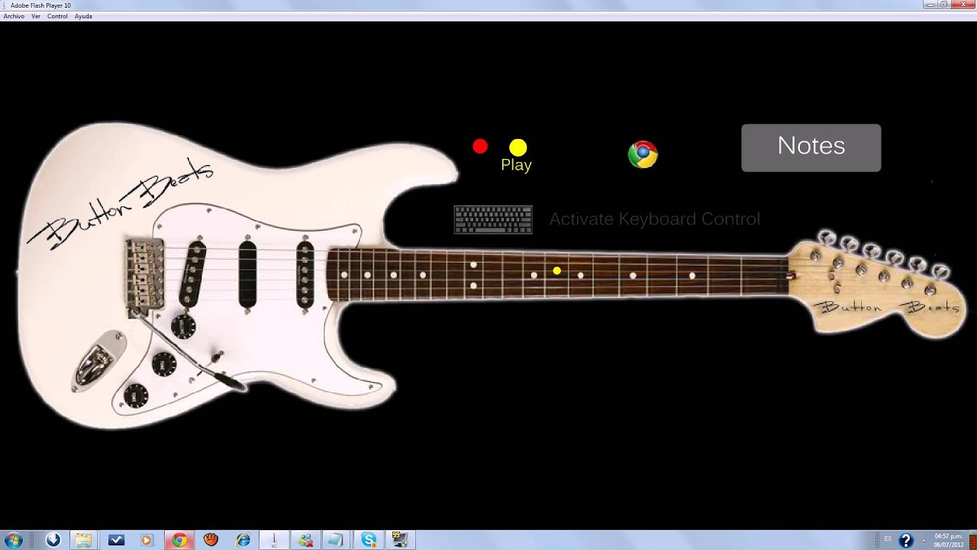Viewport: 977px width, 550px height.
Task: Open the Ayuda menu
Action: (x=83, y=16)
